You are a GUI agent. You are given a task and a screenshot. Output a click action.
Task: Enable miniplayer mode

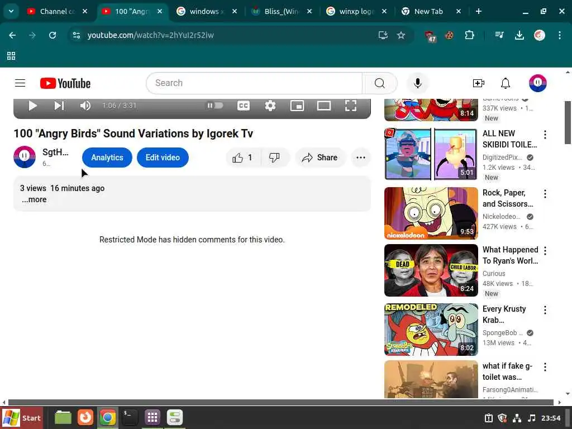point(297,106)
